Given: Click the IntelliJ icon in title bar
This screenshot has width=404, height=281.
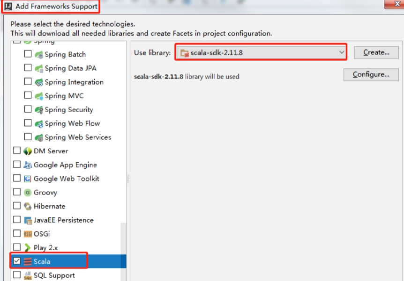Looking at the screenshot, I should pyautogui.click(x=8, y=6).
